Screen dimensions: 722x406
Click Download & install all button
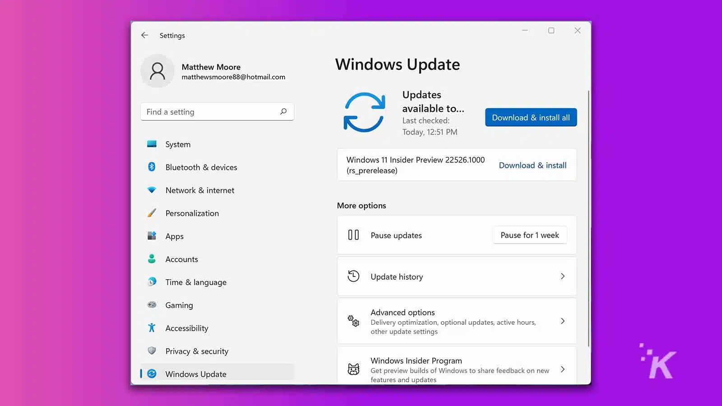coord(531,117)
